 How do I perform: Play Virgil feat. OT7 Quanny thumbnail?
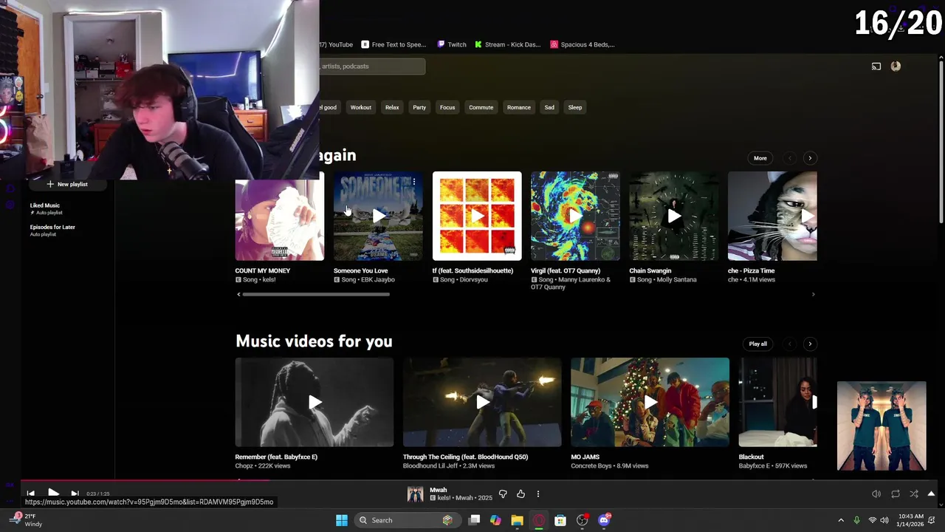coord(575,216)
